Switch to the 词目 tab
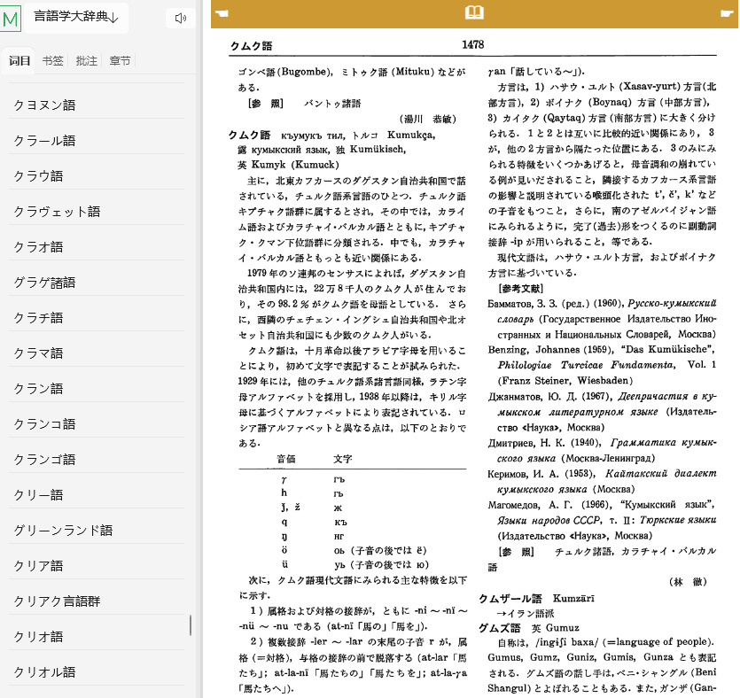This screenshot has width=740, height=698. (x=19, y=61)
